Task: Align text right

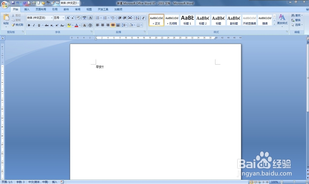Action: 108,25
